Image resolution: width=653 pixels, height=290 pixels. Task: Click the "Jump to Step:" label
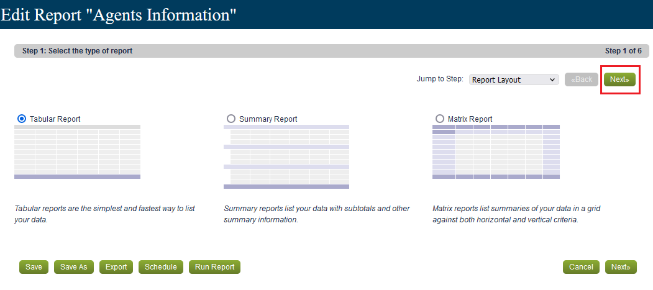pyautogui.click(x=440, y=79)
